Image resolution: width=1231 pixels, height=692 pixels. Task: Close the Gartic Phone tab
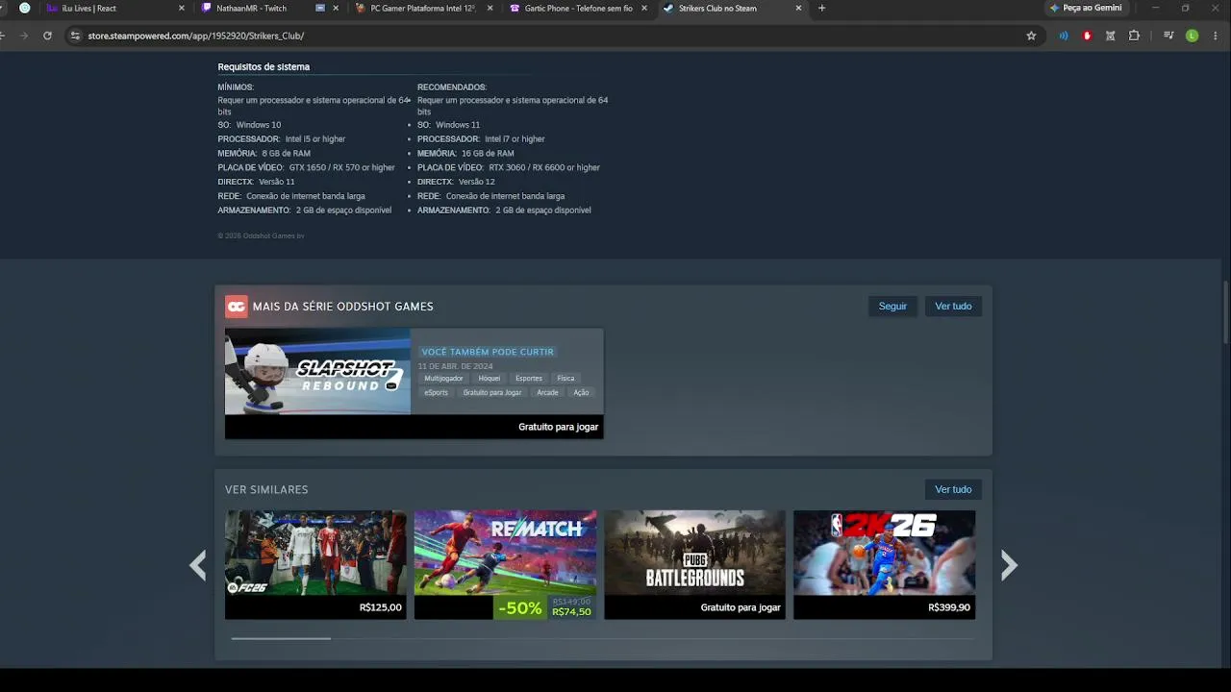pyautogui.click(x=644, y=8)
